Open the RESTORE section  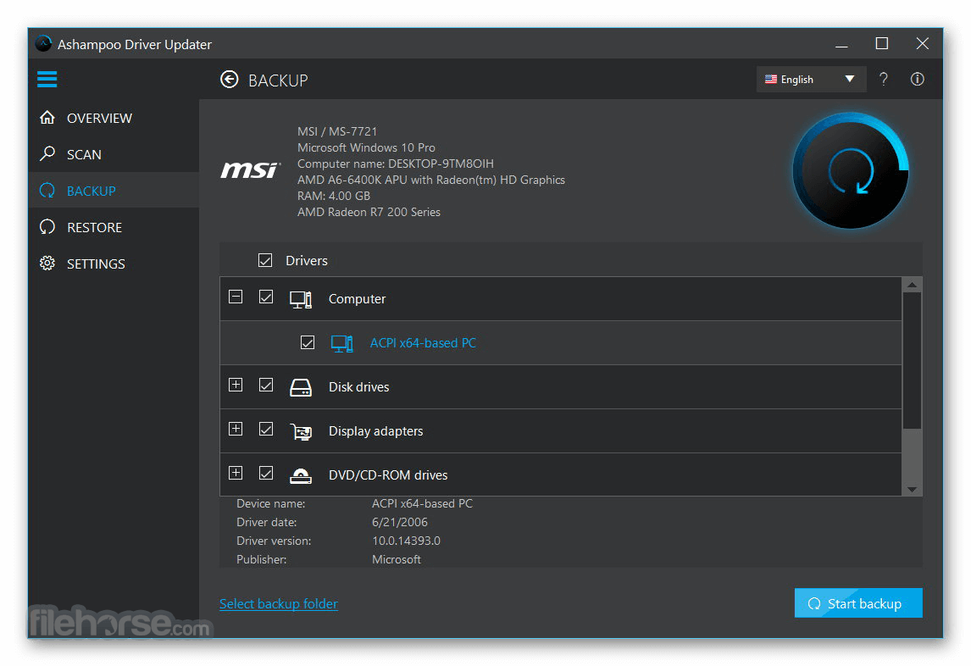[x=94, y=227]
